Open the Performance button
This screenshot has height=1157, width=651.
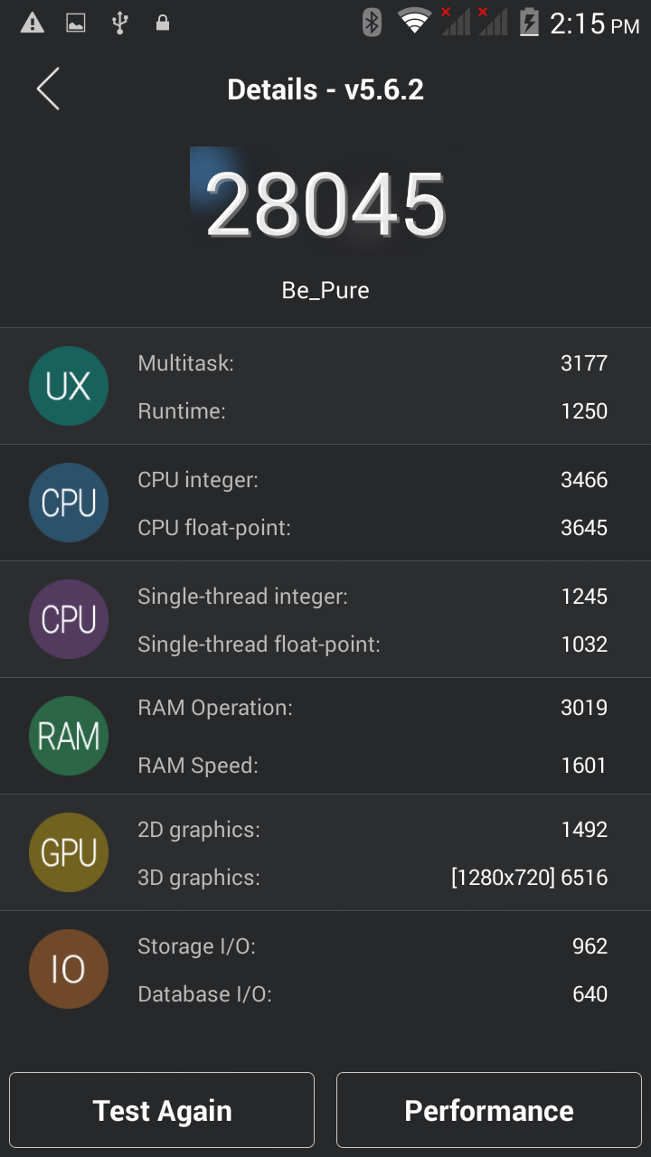pos(489,1110)
